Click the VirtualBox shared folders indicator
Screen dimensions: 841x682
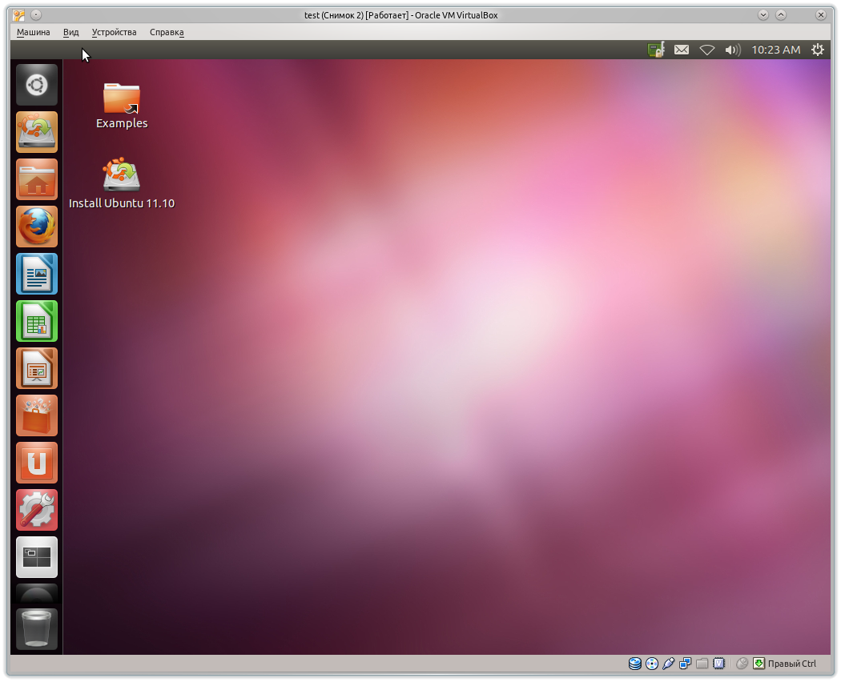(x=702, y=664)
